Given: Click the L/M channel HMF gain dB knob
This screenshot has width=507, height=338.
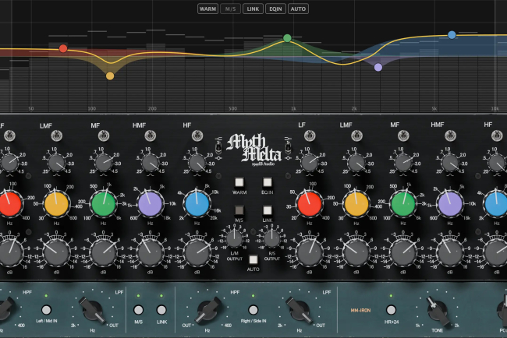Looking at the screenshot, I should tap(151, 253).
